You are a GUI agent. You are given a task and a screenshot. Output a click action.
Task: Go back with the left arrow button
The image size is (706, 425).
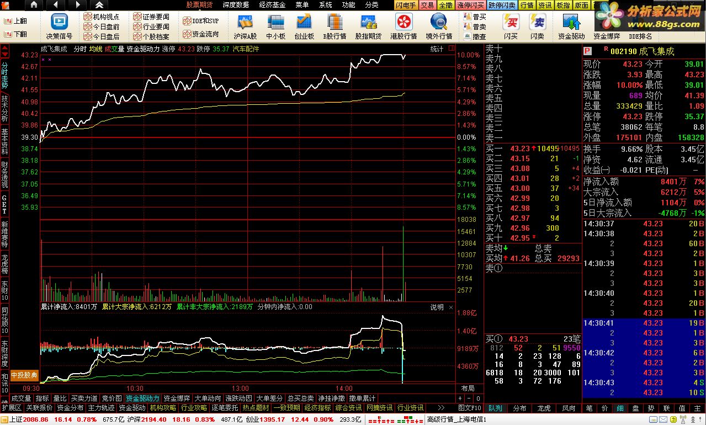(56, 5)
